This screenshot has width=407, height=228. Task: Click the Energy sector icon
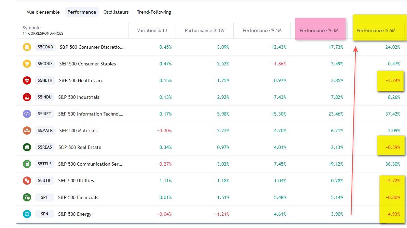pyautogui.click(x=27, y=214)
